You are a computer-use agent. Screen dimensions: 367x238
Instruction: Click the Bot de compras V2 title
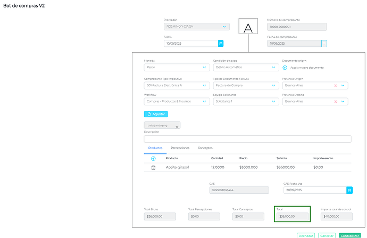[24, 6]
